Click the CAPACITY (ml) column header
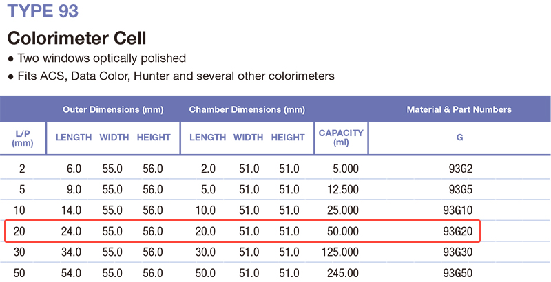Image resolution: width=551 pixels, height=282 pixels. pyautogui.click(x=341, y=138)
